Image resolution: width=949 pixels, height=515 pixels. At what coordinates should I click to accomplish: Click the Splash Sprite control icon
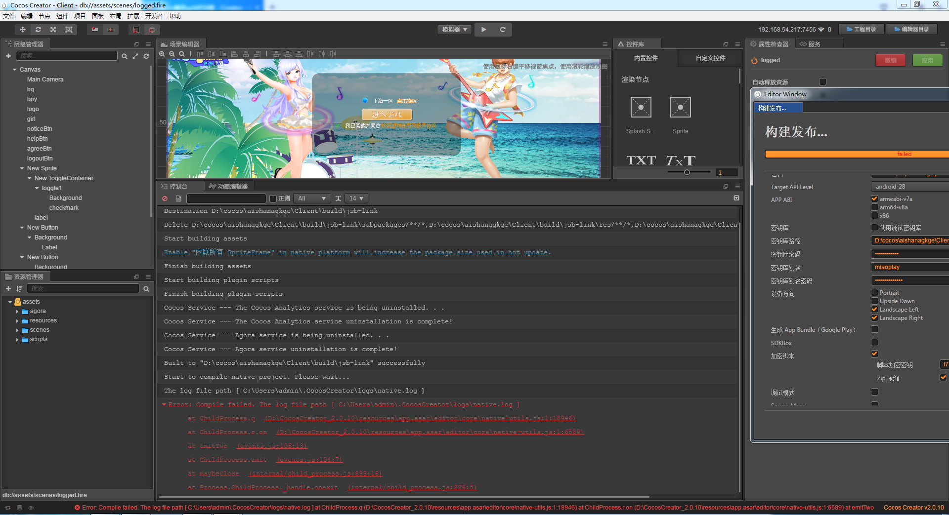pyautogui.click(x=641, y=107)
